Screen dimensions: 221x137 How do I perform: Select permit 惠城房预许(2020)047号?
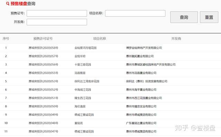coord(44,131)
